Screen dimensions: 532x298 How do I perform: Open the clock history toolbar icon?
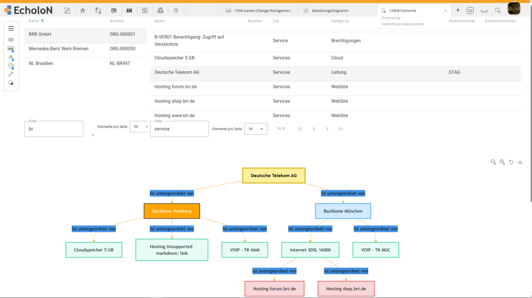pos(176,11)
